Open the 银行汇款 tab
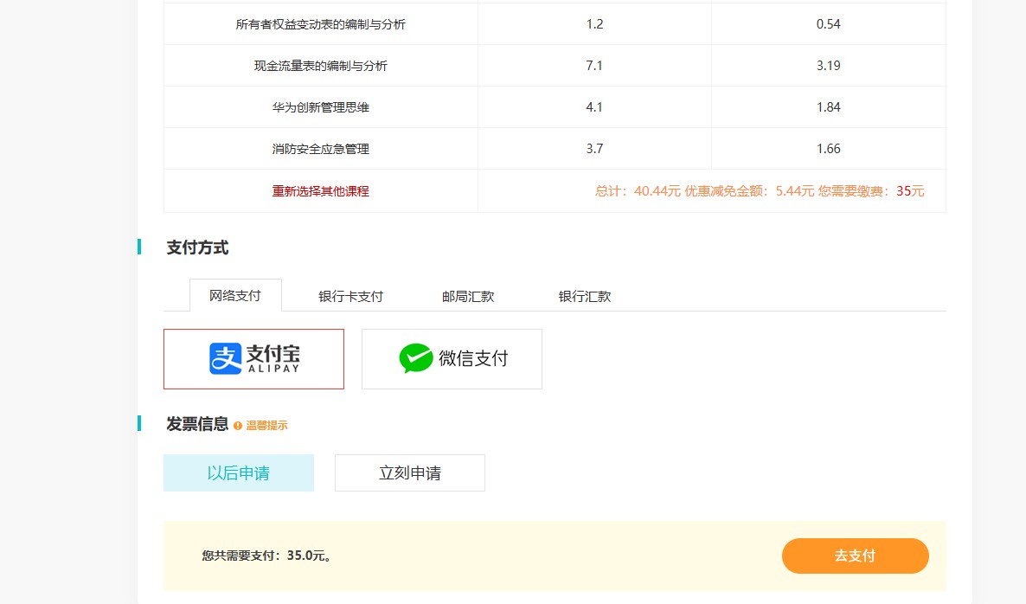 click(x=585, y=296)
